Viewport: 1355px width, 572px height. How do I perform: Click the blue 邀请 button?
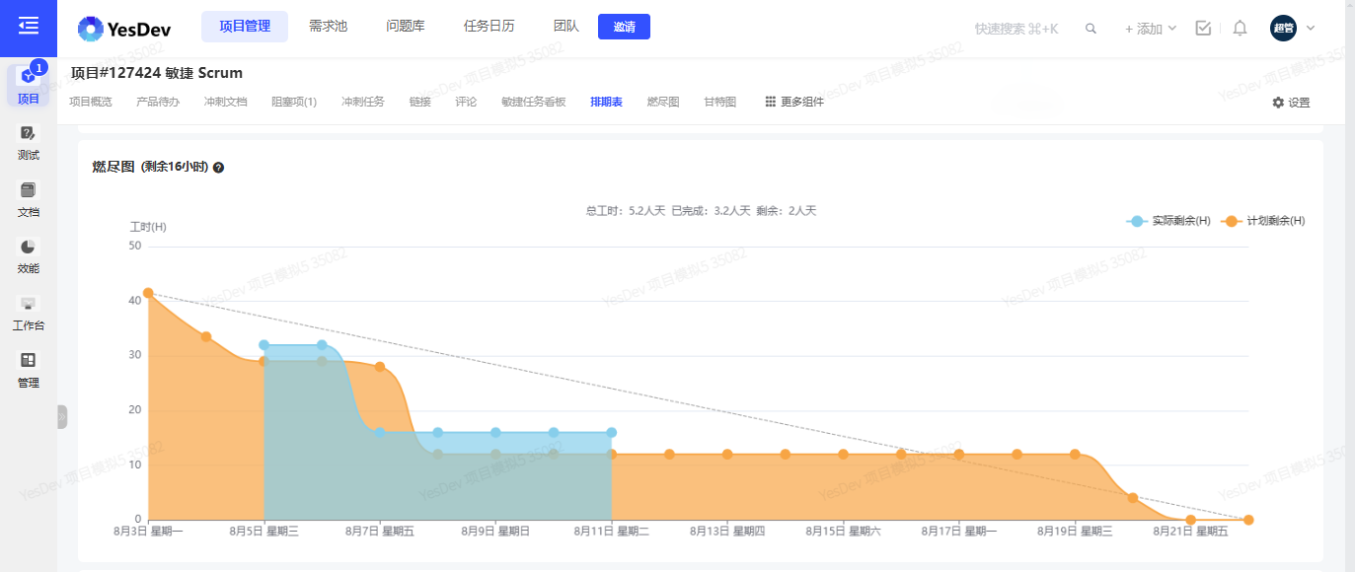point(624,27)
